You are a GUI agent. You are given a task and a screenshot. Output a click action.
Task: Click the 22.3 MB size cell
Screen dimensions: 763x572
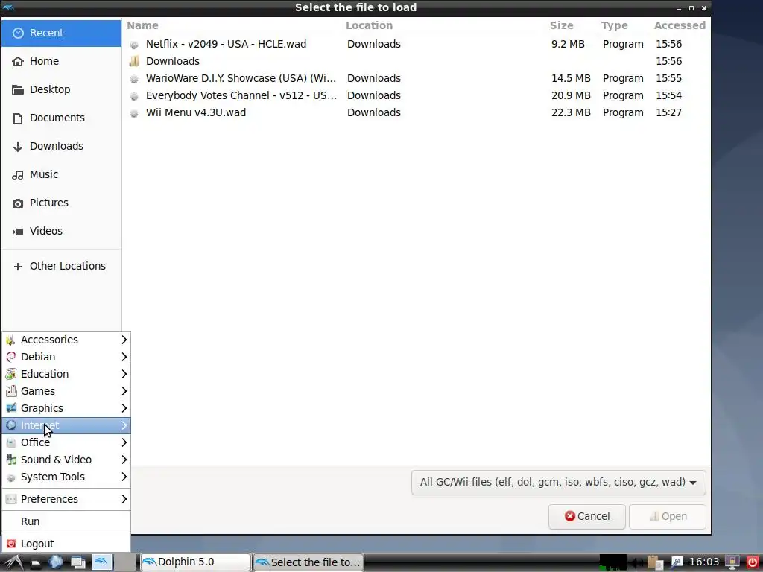pyautogui.click(x=571, y=112)
